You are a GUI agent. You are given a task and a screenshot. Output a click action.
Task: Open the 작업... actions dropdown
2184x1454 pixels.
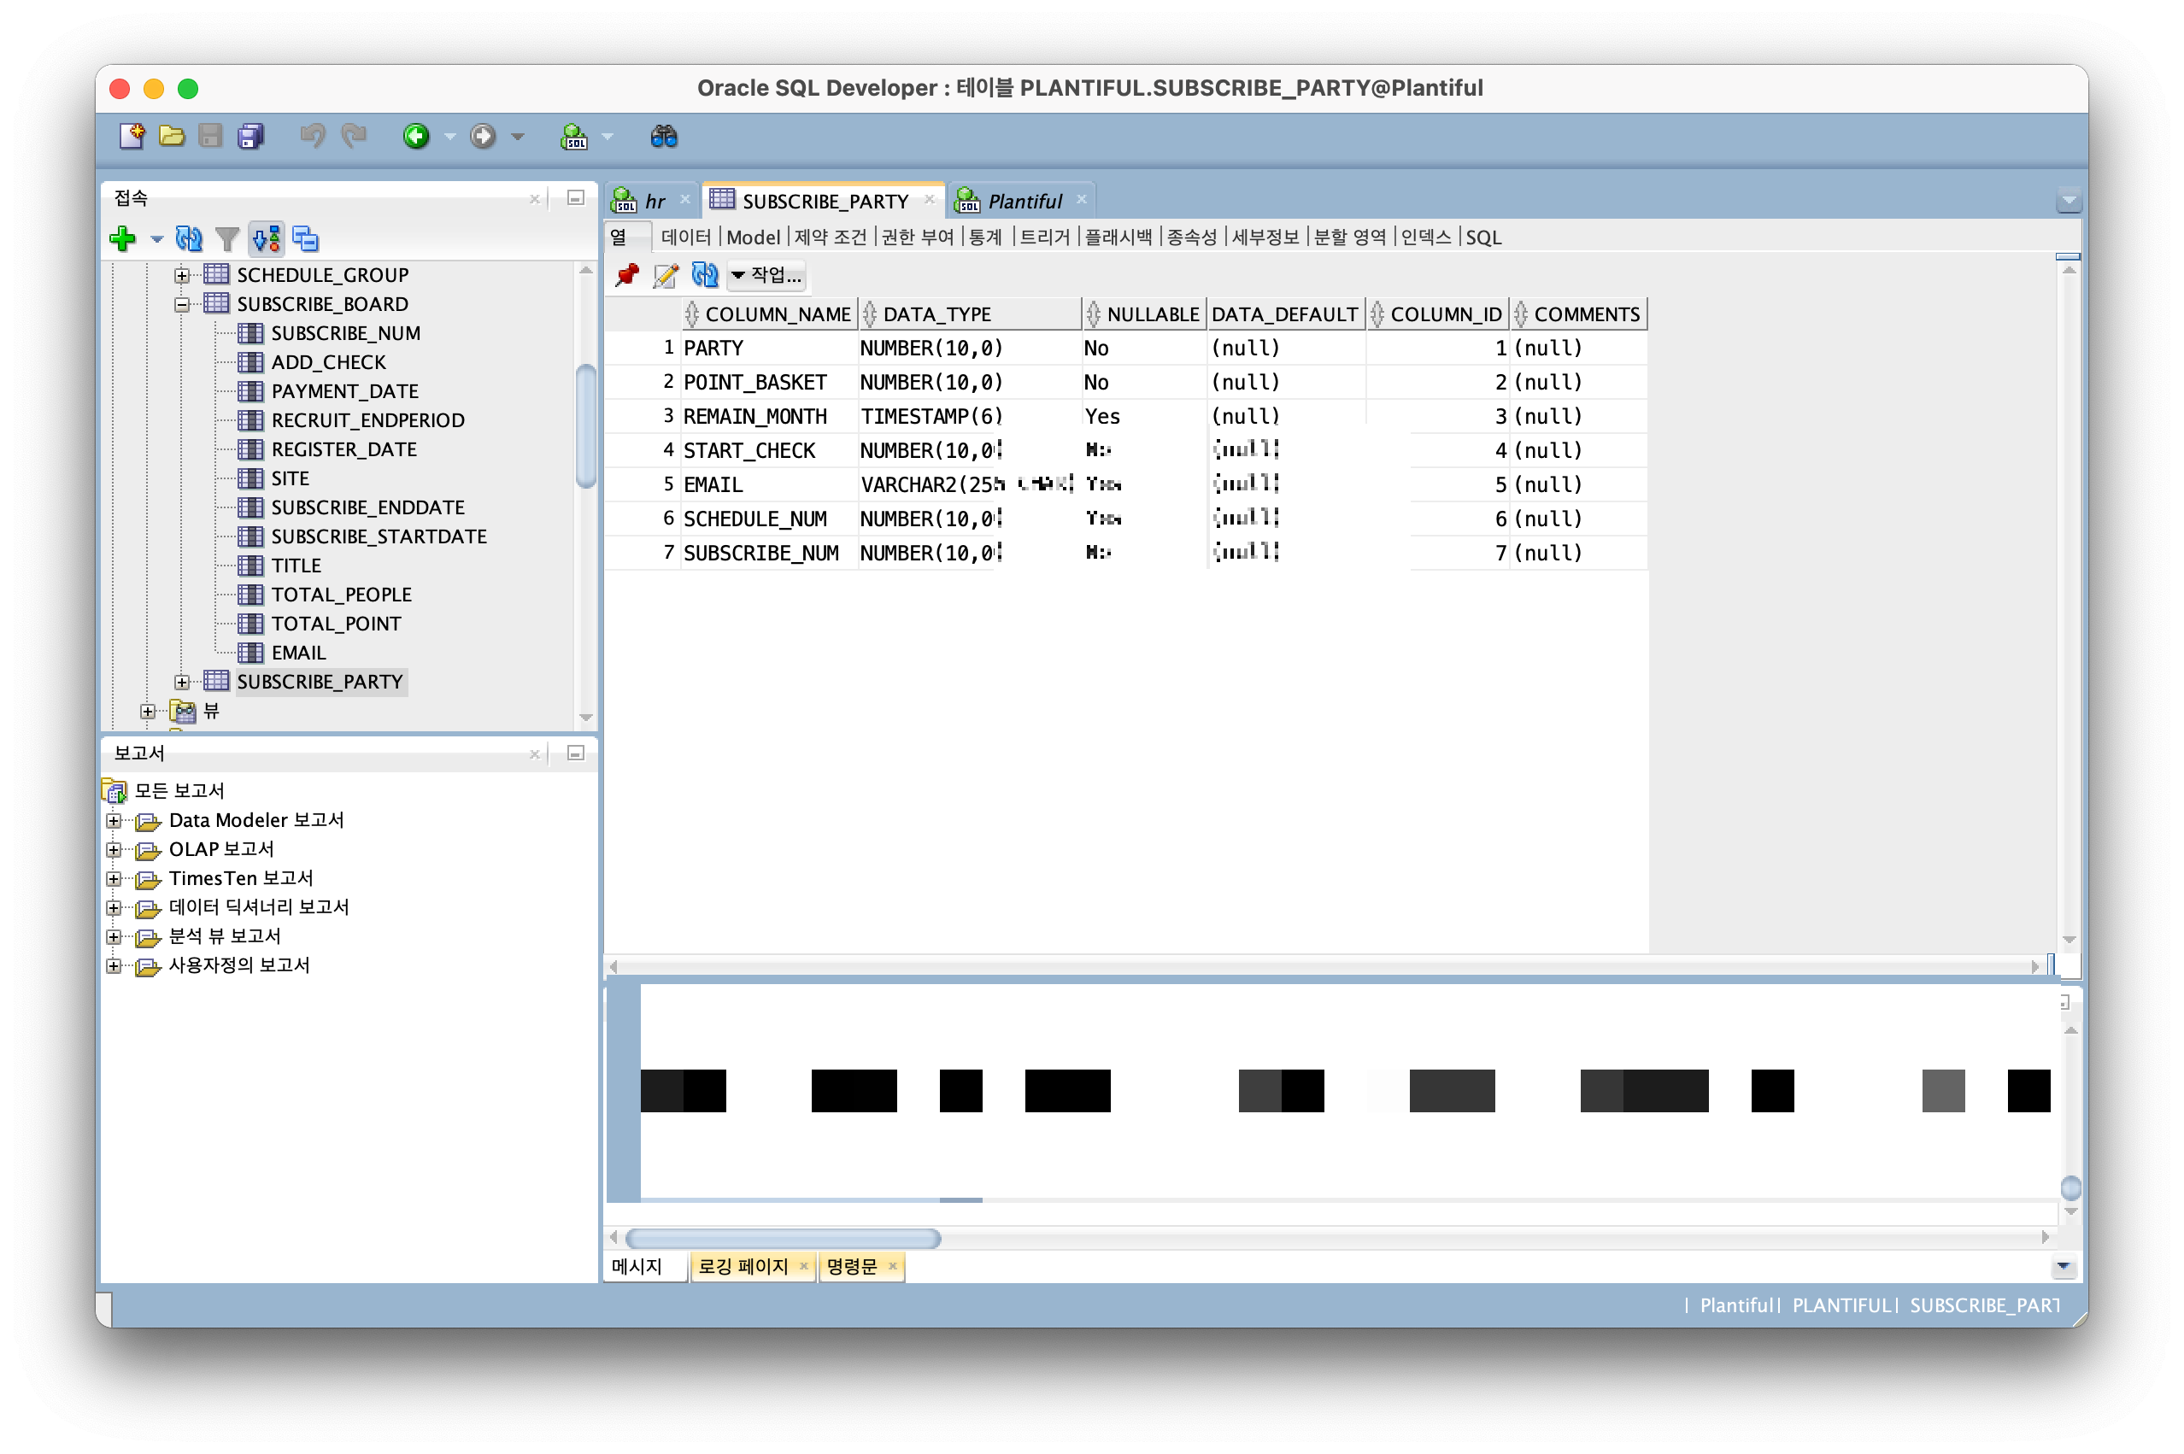pyautogui.click(x=766, y=275)
